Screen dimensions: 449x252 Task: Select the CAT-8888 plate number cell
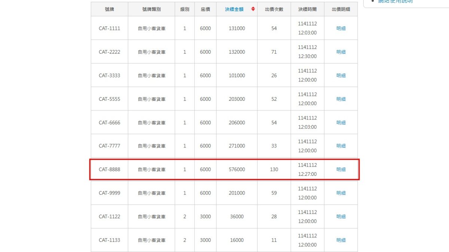coord(109,169)
